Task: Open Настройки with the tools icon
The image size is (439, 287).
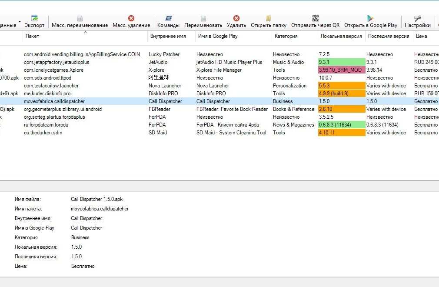Action: pos(418,18)
